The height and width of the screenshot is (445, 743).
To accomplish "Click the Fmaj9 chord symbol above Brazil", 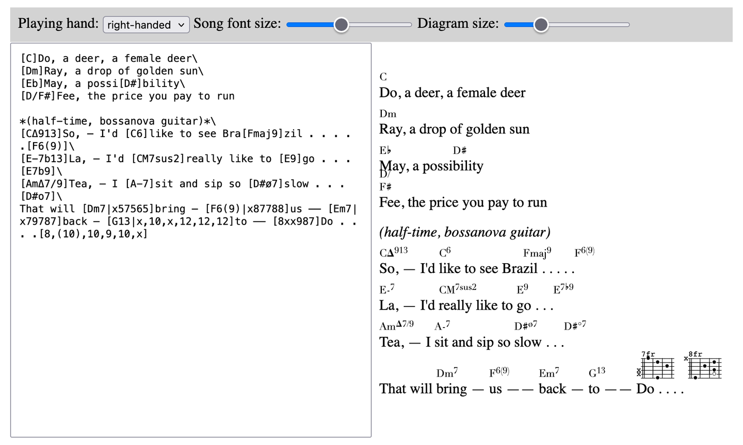I will coord(536,253).
